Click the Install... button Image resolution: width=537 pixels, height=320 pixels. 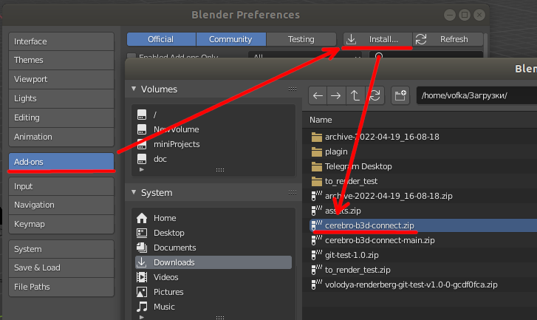pyautogui.click(x=377, y=39)
